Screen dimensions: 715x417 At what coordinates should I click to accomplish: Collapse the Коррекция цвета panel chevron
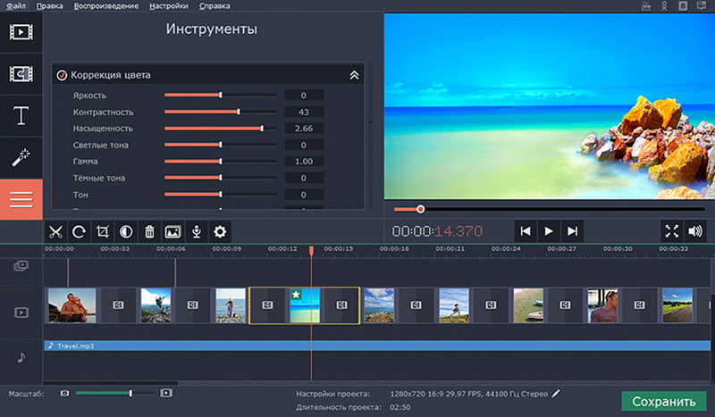[354, 75]
